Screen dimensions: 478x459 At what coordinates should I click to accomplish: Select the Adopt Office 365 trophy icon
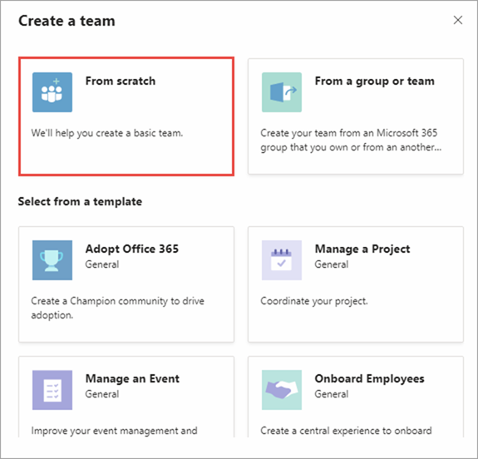(x=52, y=260)
